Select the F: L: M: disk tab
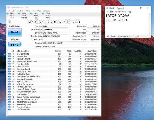This screenshot has width=154, height=120. (x=24, y=16)
